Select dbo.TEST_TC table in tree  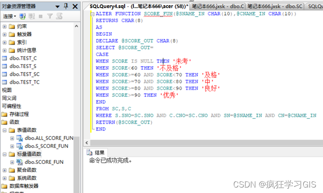pos(25,82)
